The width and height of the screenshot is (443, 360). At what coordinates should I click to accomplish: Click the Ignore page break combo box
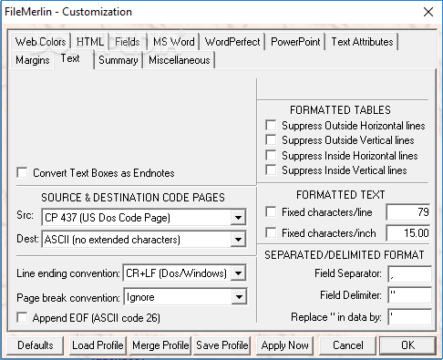tap(185, 297)
